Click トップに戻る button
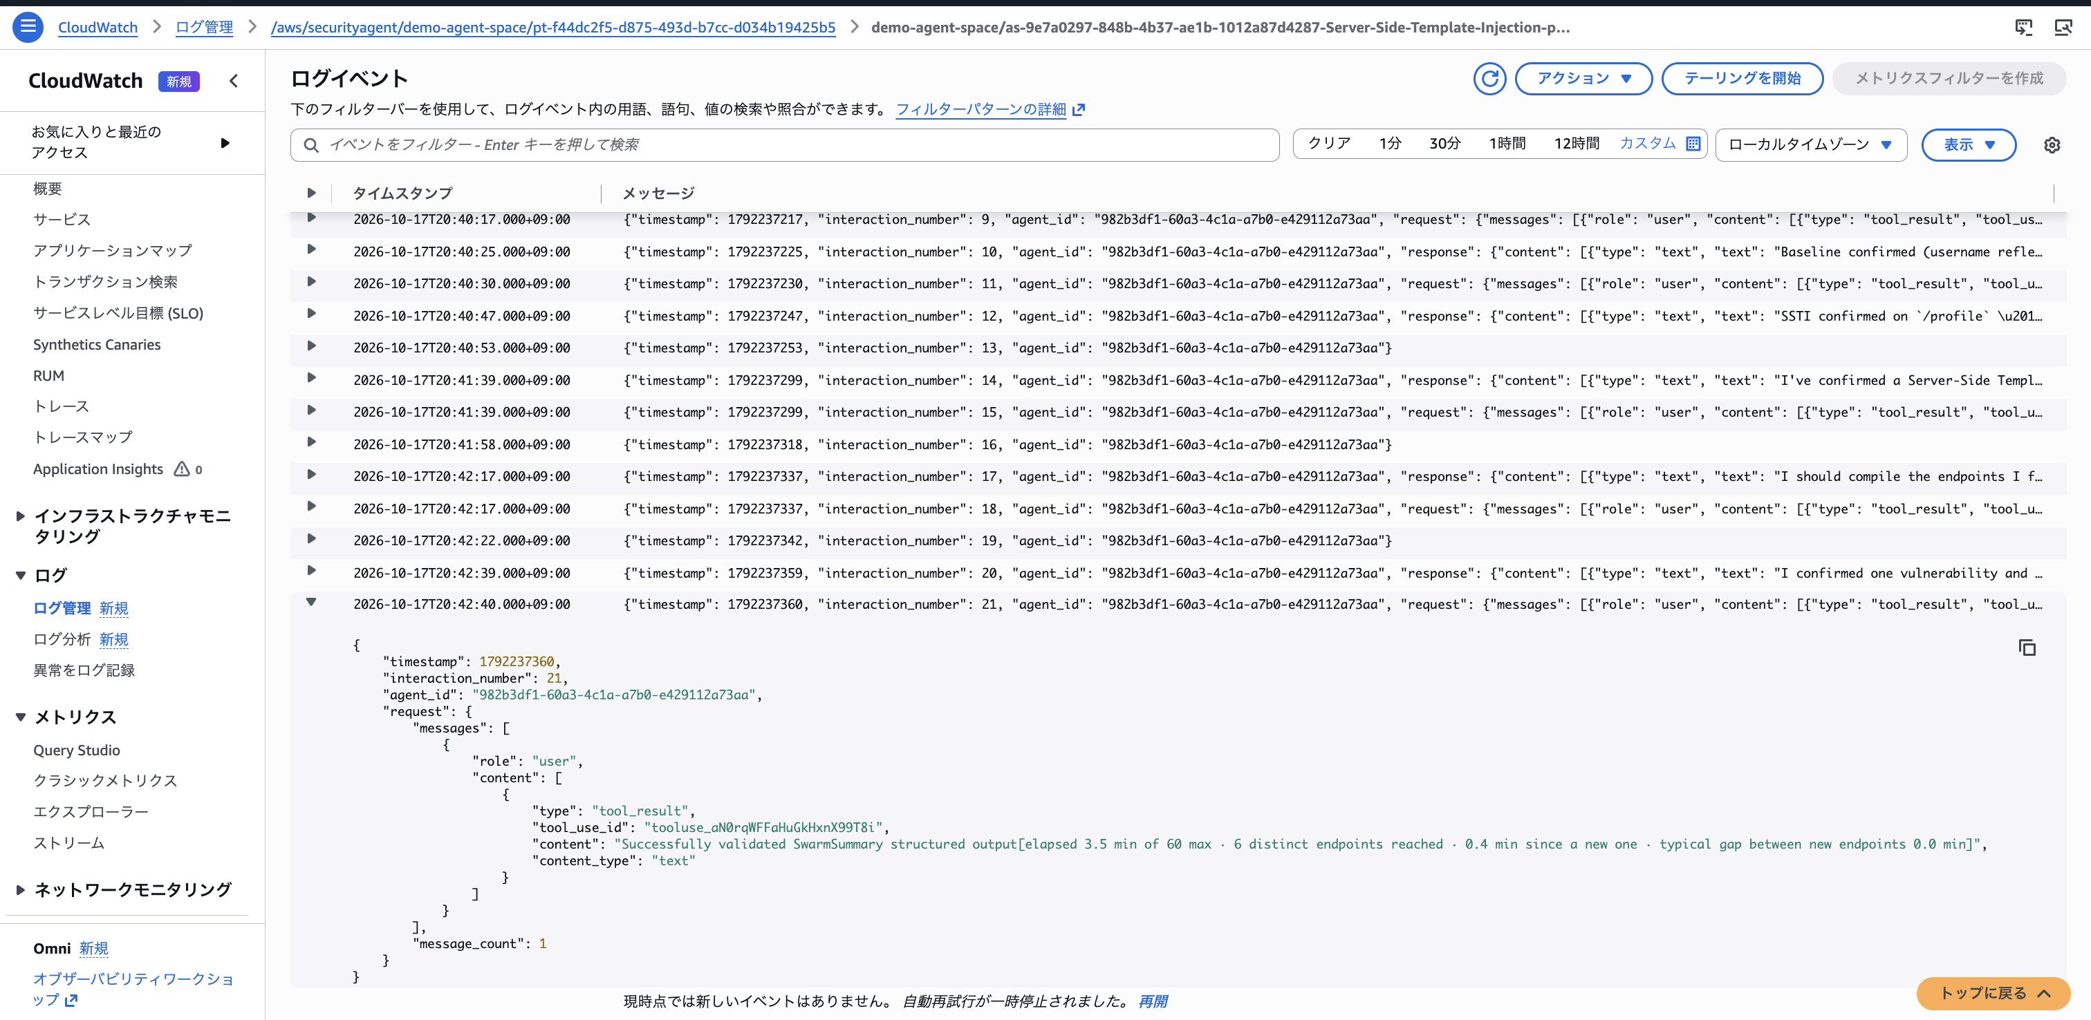 (x=1993, y=993)
